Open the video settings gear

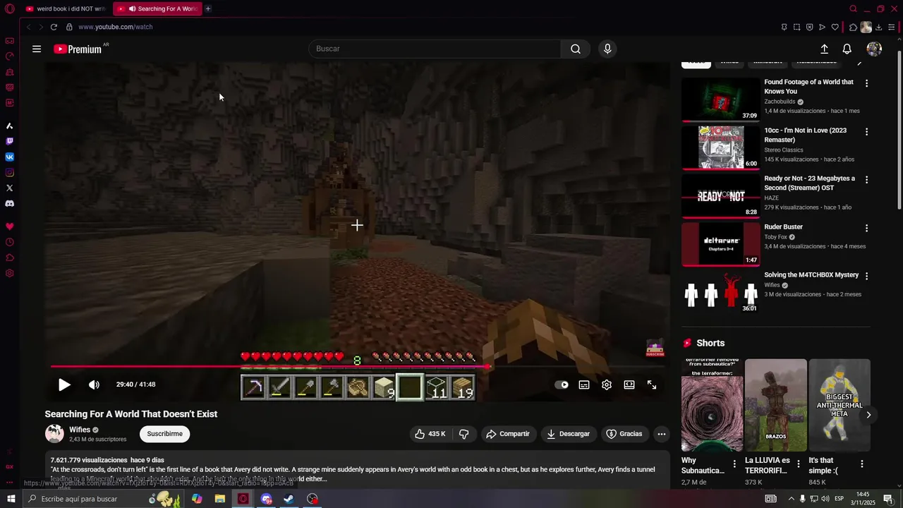tap(607, 385)
